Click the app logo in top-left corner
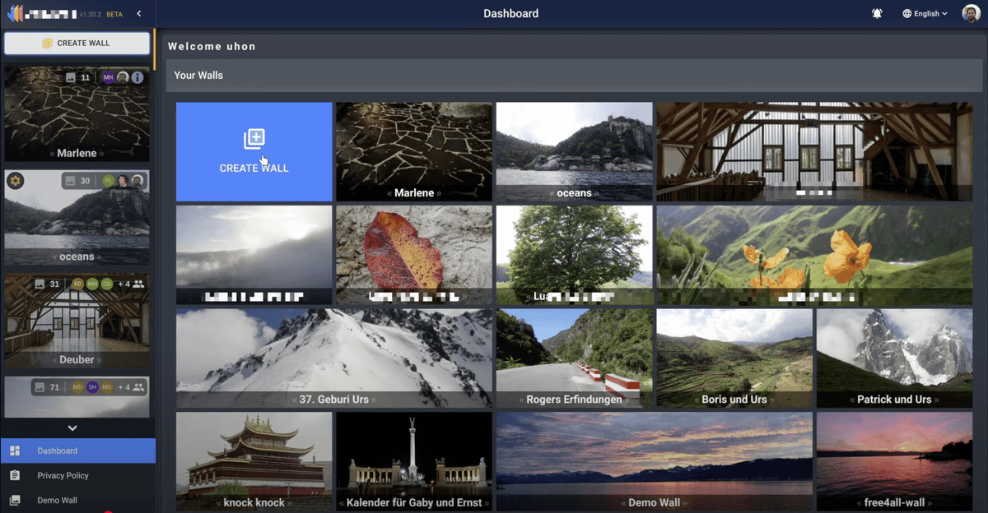 pos(15,14)
